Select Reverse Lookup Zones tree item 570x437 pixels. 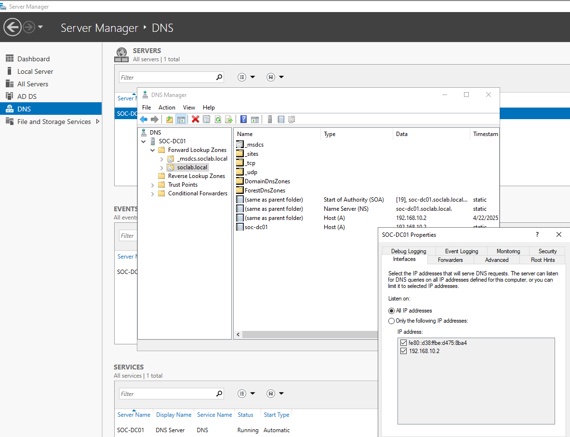(x=196, y=176)
